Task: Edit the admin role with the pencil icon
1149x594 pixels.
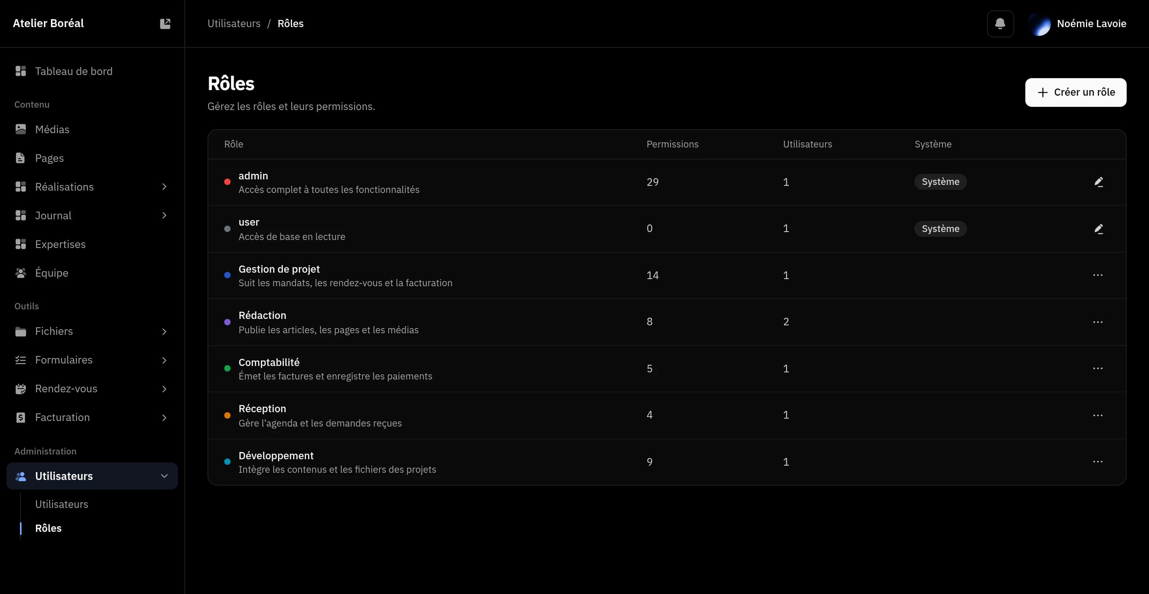Action: [1098, 182]
